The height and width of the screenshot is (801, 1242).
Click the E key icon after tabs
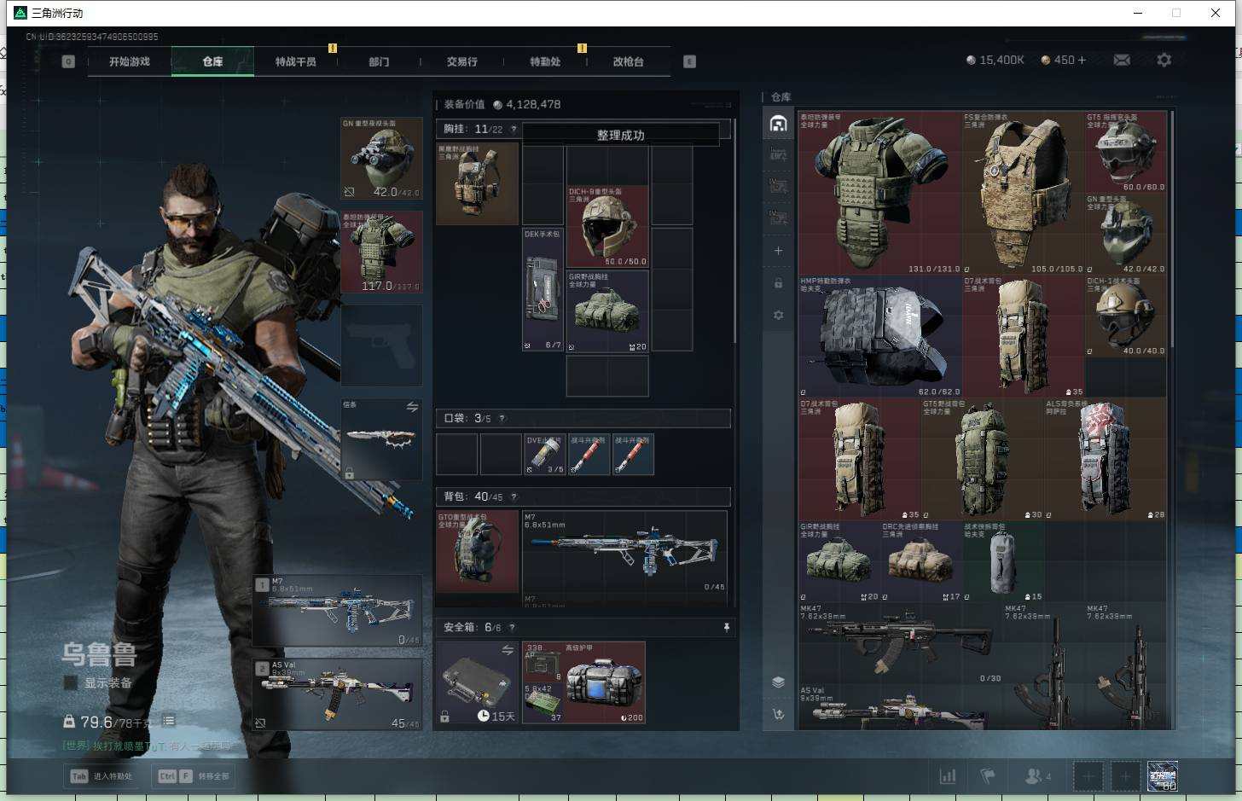tap(689, 61)
